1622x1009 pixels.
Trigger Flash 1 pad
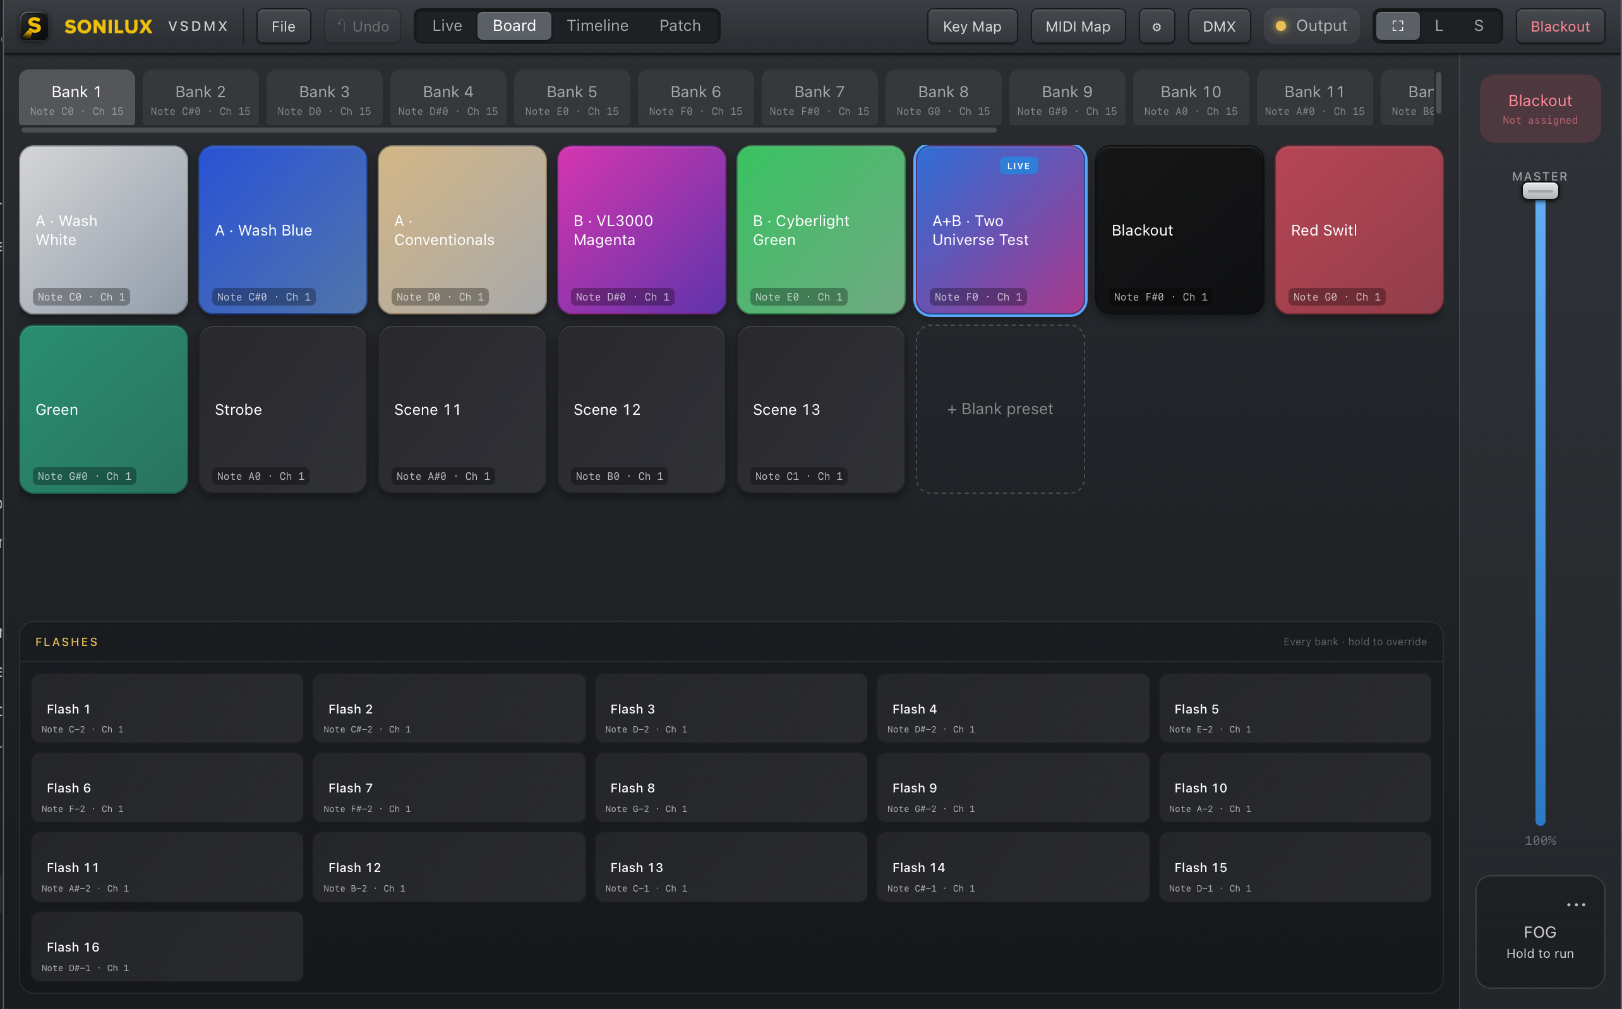click(x=167, y=708)
